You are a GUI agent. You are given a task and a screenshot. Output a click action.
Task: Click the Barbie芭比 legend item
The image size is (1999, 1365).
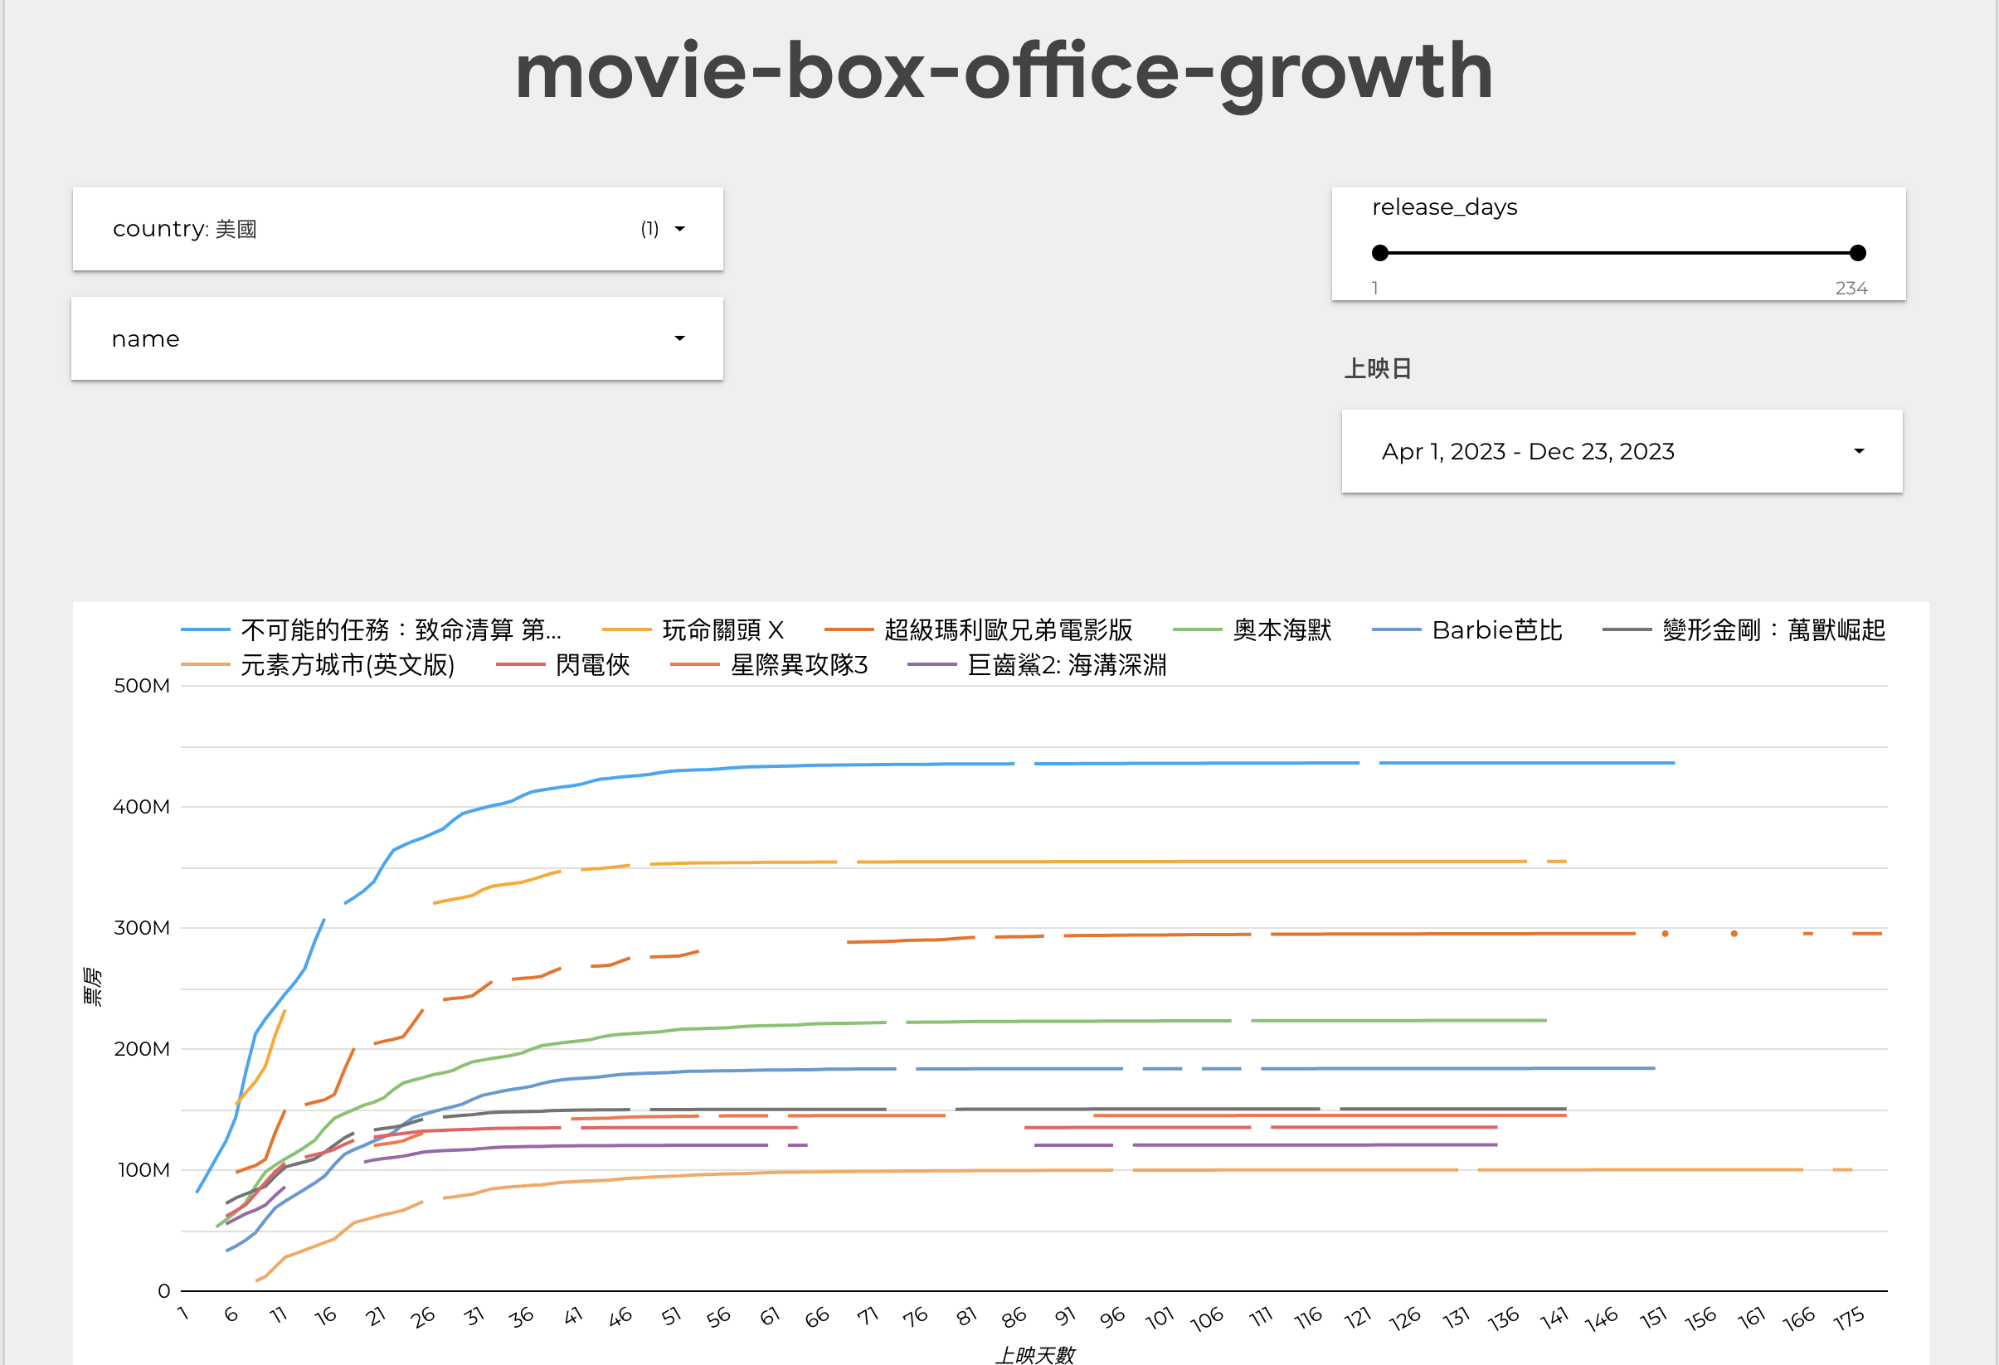[1496, 630]
